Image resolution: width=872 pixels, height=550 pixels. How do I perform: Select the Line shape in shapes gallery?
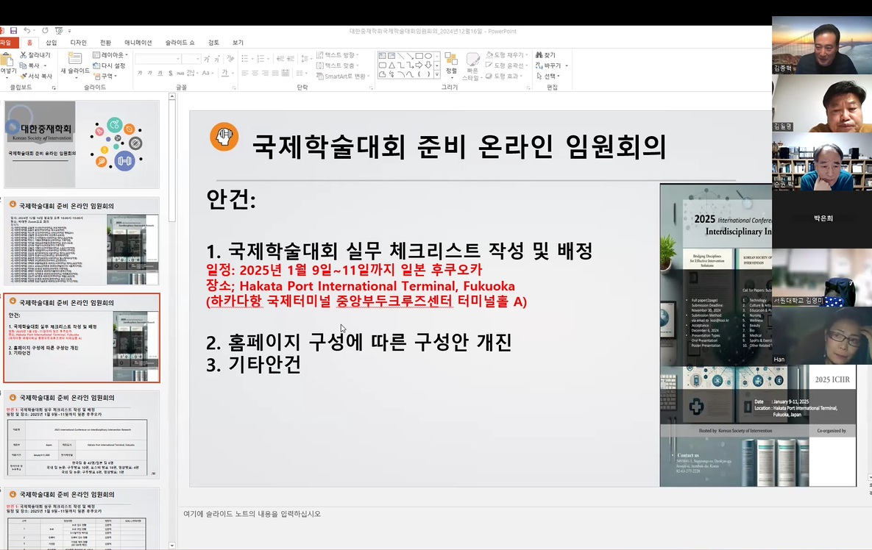pyautogui.click(x=400, y=56)
